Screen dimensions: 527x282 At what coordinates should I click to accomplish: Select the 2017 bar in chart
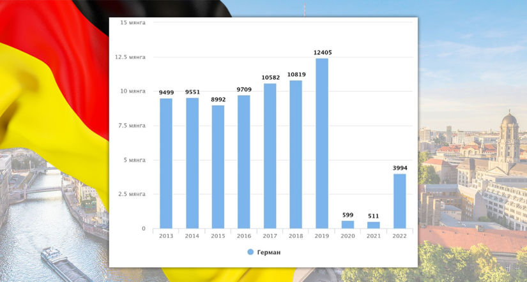[x=270, y=156]
